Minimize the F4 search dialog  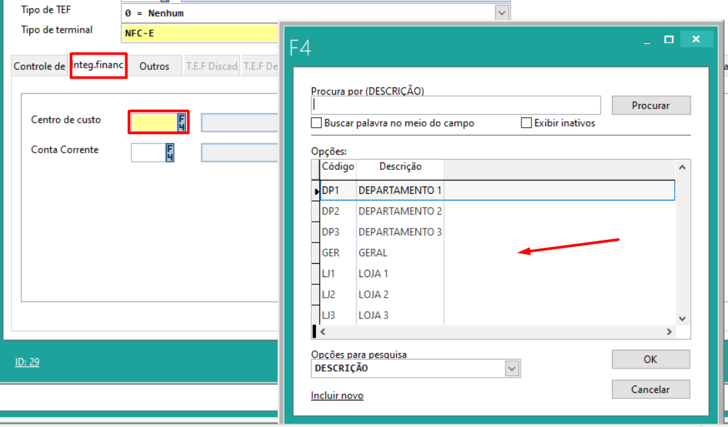click(x=646, y=41)
